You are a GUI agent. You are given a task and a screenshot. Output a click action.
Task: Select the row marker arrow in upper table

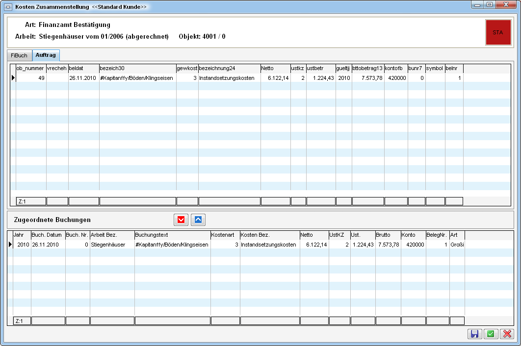point(13,78)
